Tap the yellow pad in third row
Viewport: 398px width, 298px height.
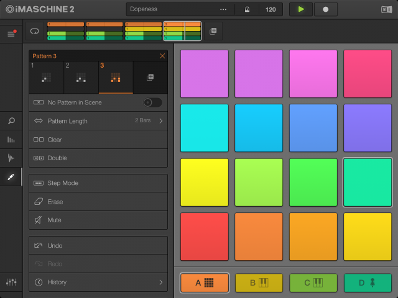click(x=204, y=183)
